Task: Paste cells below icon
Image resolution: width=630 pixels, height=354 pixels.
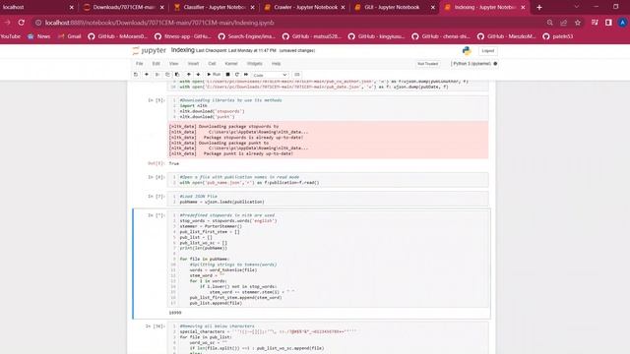Action: point(177,75)
